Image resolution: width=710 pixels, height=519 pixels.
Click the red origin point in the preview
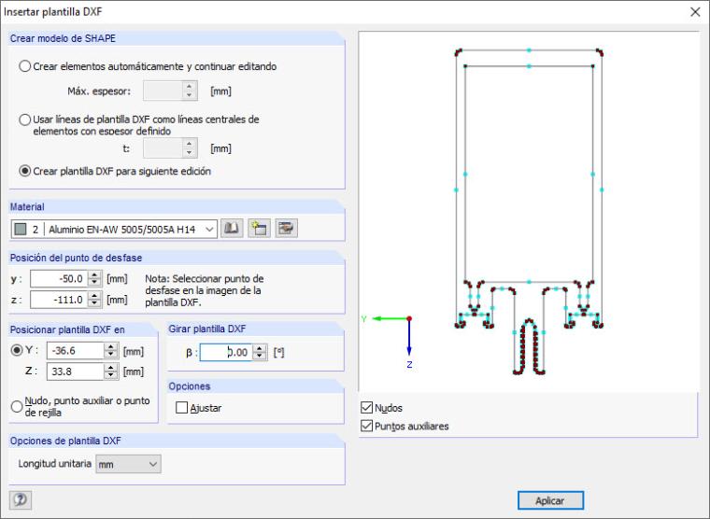(409, 318)
